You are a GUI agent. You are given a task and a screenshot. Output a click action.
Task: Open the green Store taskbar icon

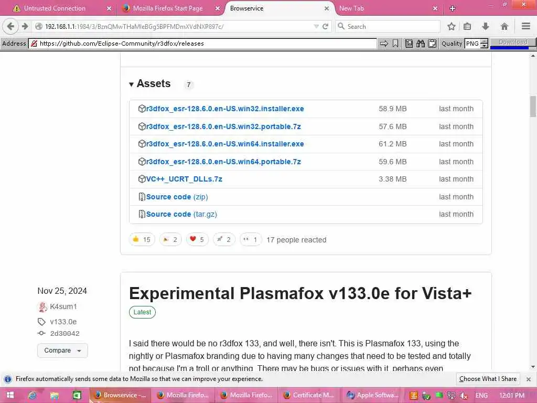[77, 395]
